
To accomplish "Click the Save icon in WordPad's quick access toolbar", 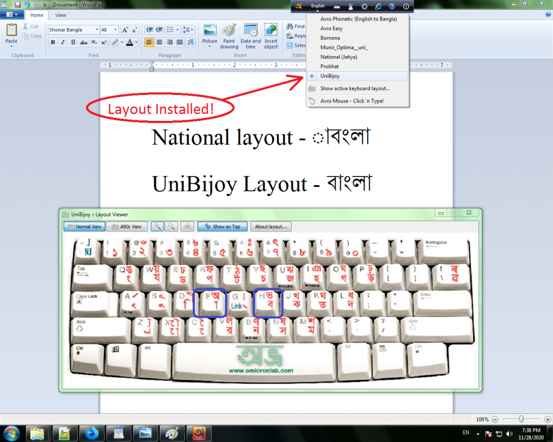I will click(17, 4).
